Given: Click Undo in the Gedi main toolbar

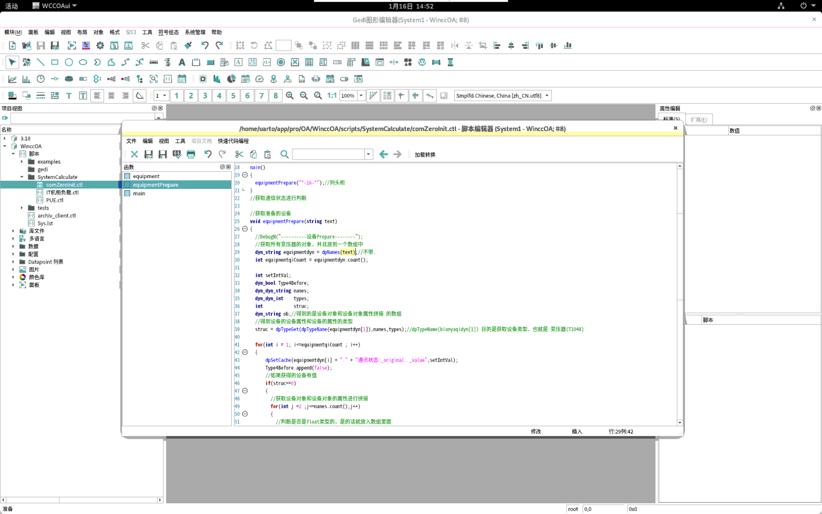Looking at the screenshot, I should pyautogui.click(x=205, y=45).
